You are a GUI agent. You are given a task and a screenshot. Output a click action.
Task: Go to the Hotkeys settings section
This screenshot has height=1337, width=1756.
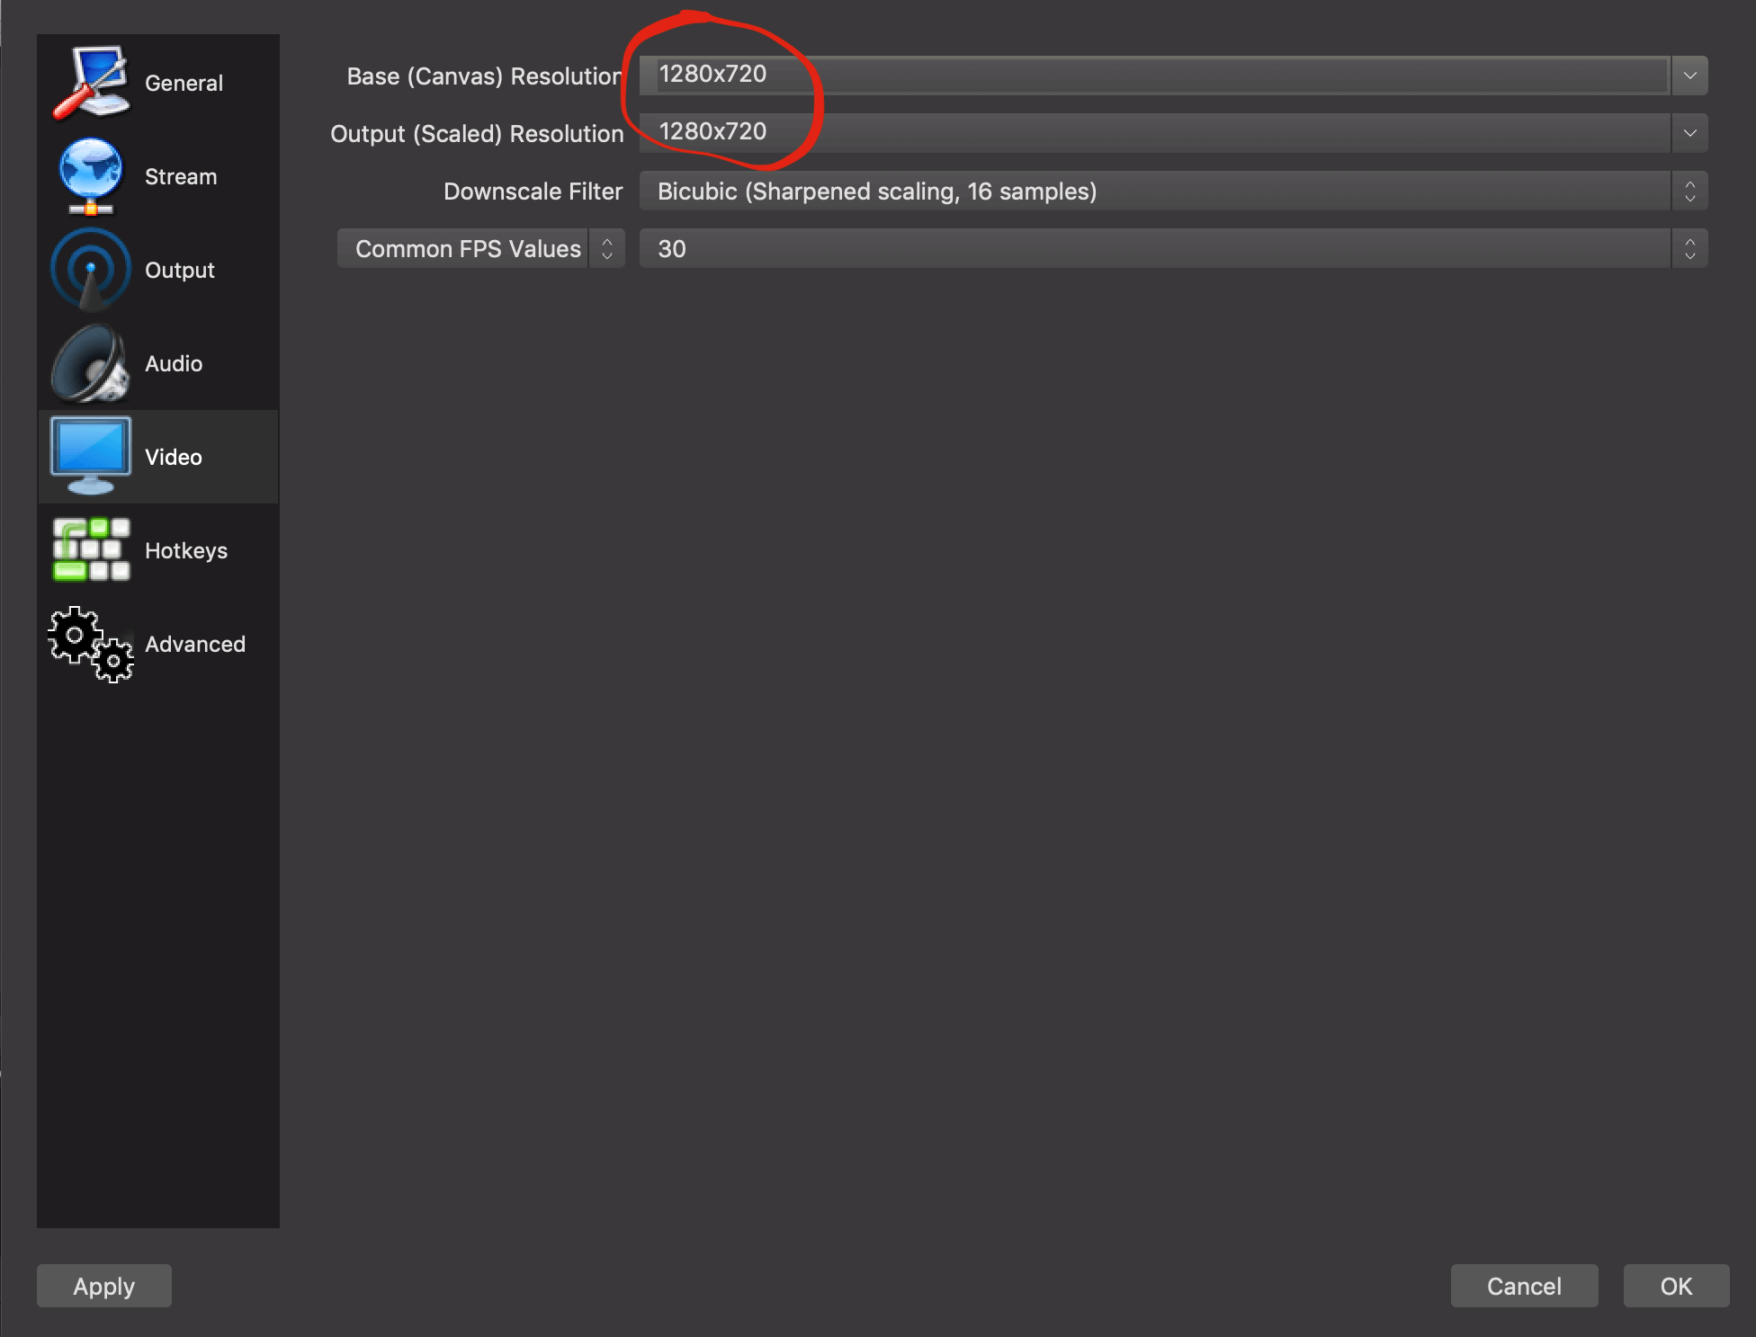click(185, 550)
